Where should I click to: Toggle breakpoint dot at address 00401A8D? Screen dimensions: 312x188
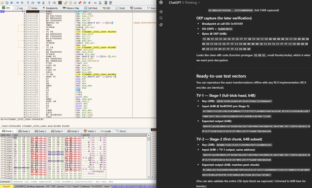[24, 16]
